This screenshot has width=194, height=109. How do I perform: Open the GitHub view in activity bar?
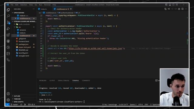tap(8, 41)
